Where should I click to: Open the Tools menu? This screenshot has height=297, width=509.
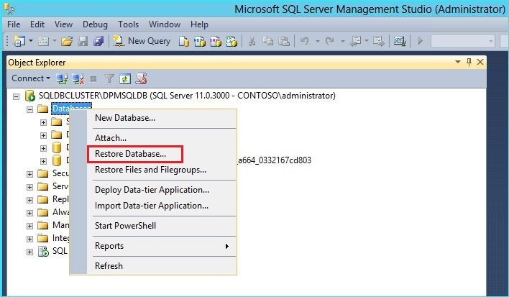click(x=128, y=24)
